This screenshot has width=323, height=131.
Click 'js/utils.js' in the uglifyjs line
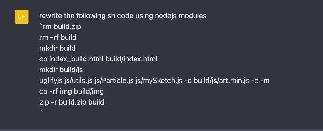tap(78, 81)
